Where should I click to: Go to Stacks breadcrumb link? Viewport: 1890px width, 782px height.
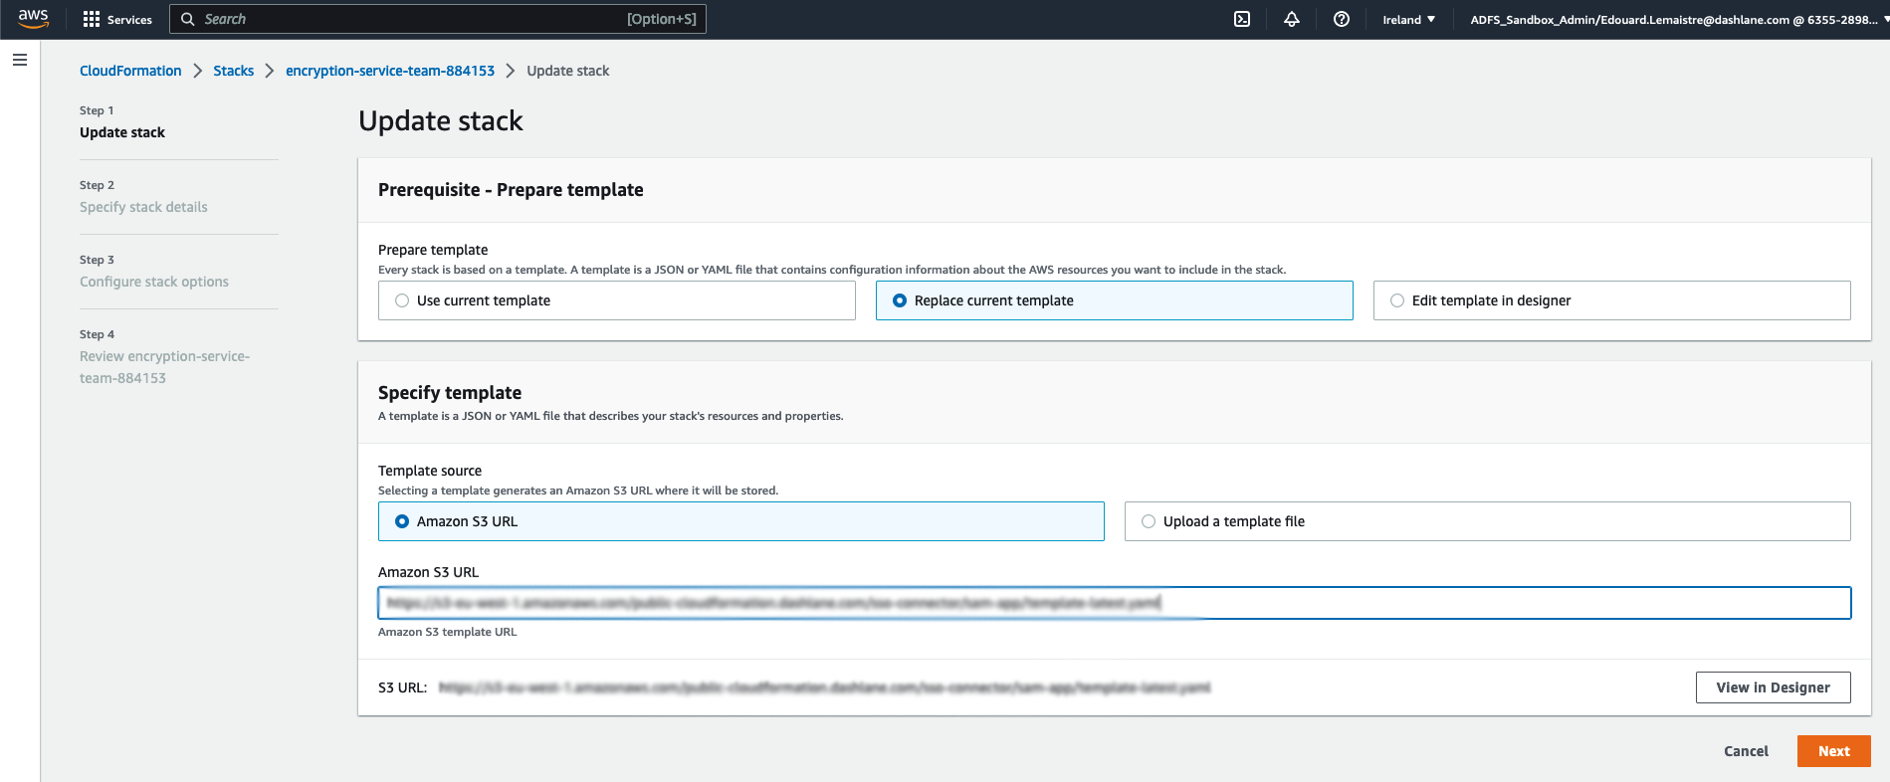click(233, 71)
